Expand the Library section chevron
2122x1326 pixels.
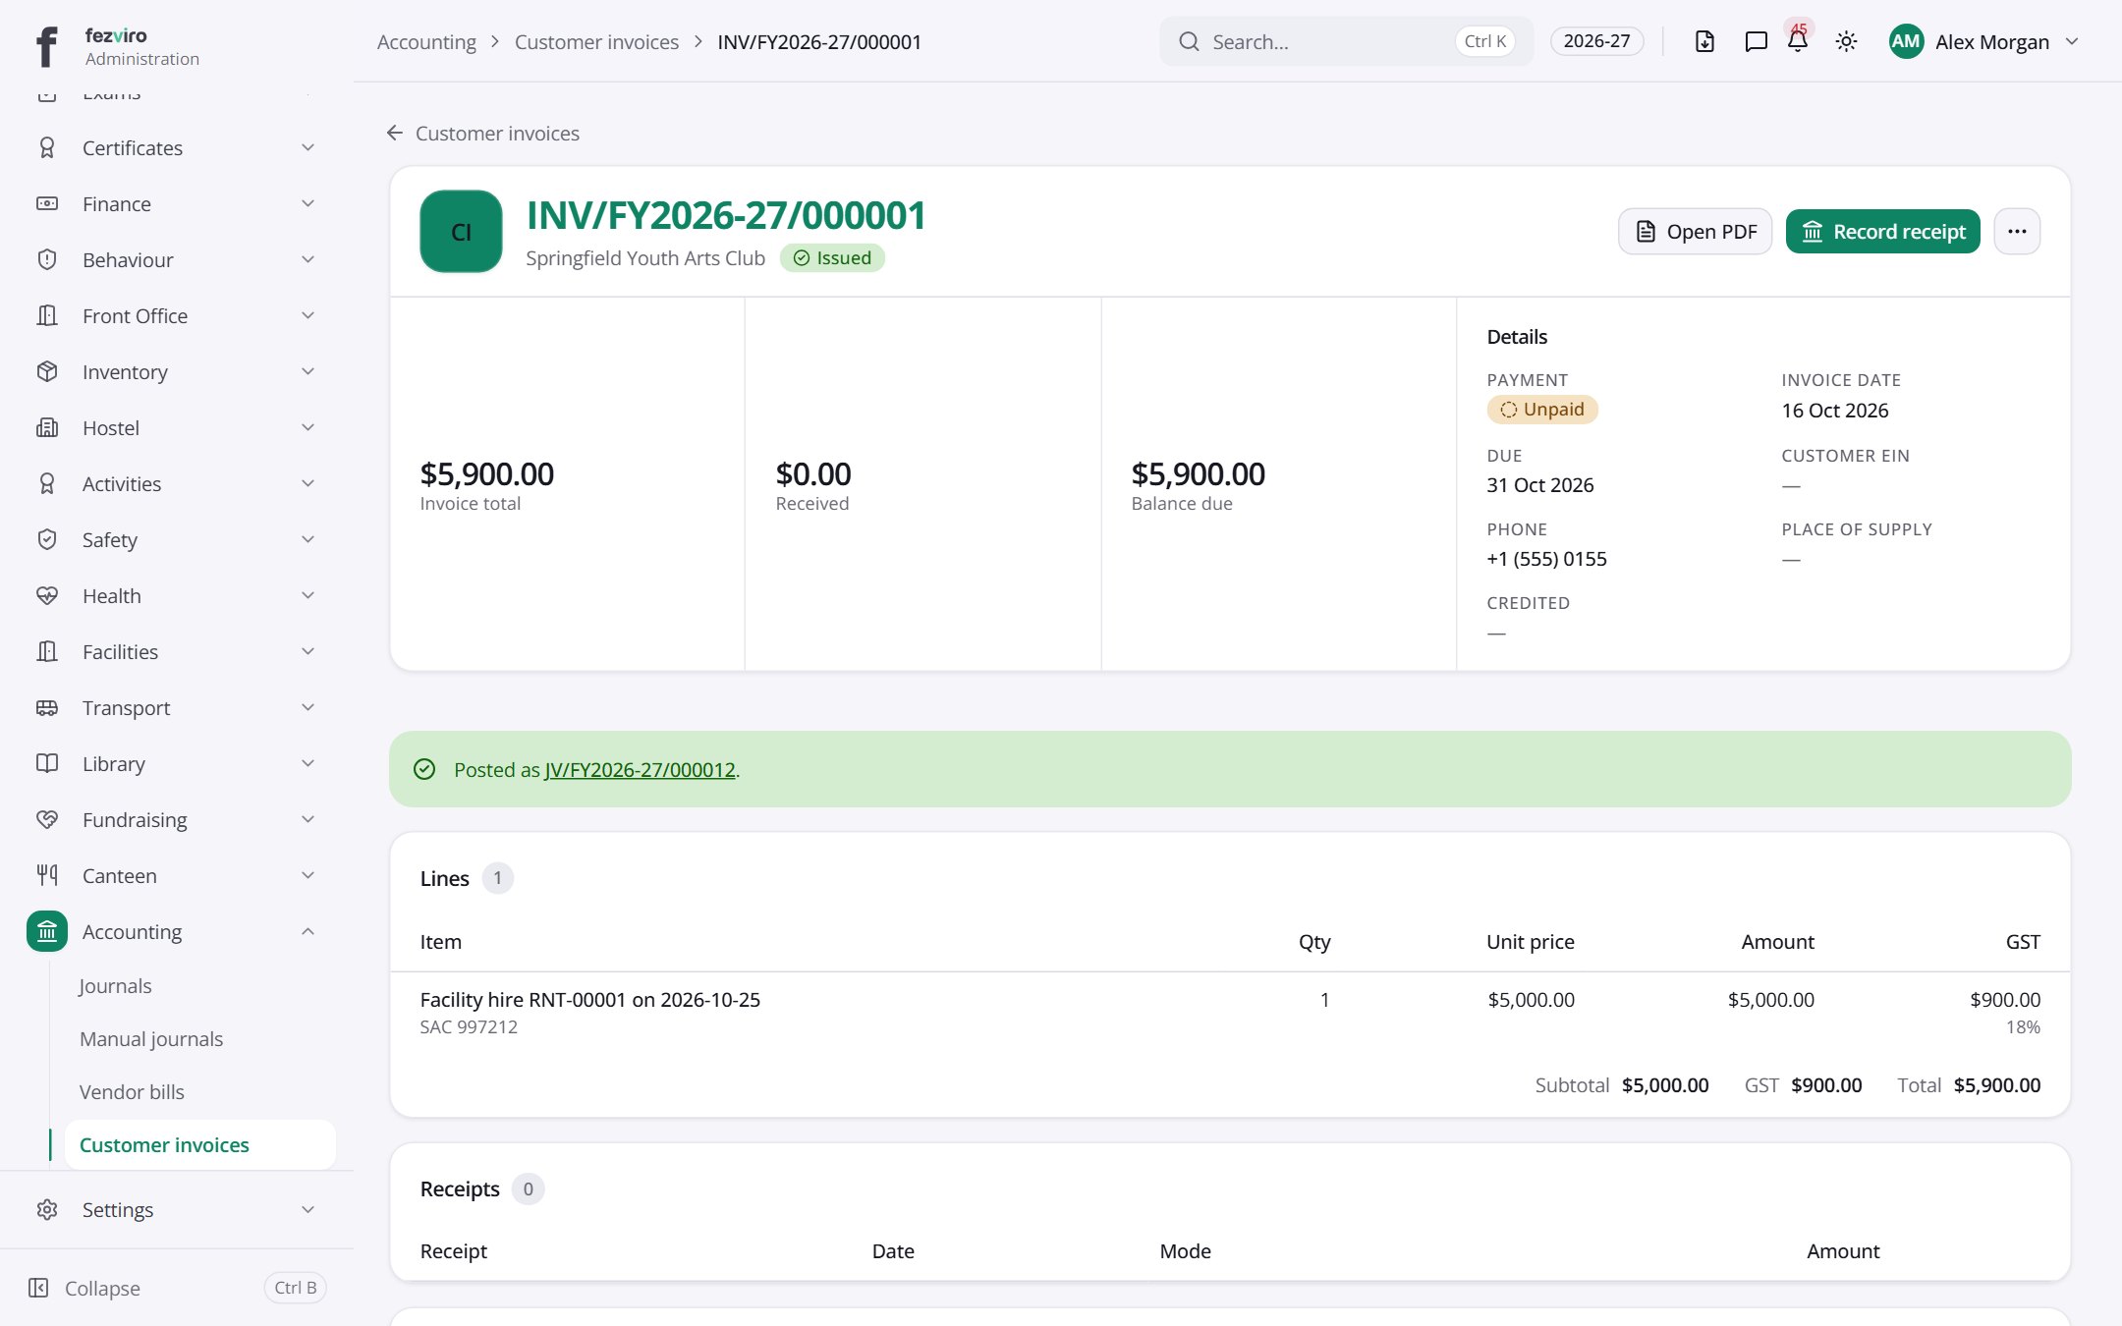coord(307,763)
